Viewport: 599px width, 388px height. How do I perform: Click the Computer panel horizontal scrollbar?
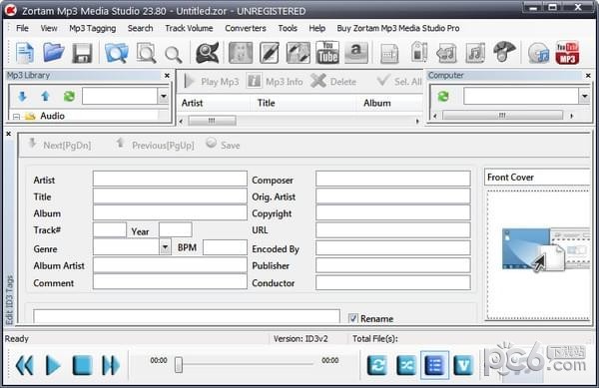coord(503,116)
